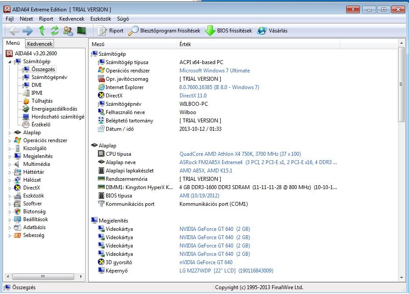Switch to the Menü tab

13,43
